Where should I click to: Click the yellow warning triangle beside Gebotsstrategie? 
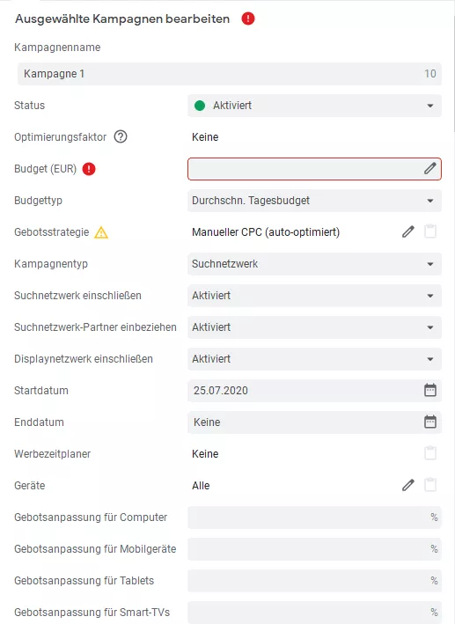tap(101, 232)
